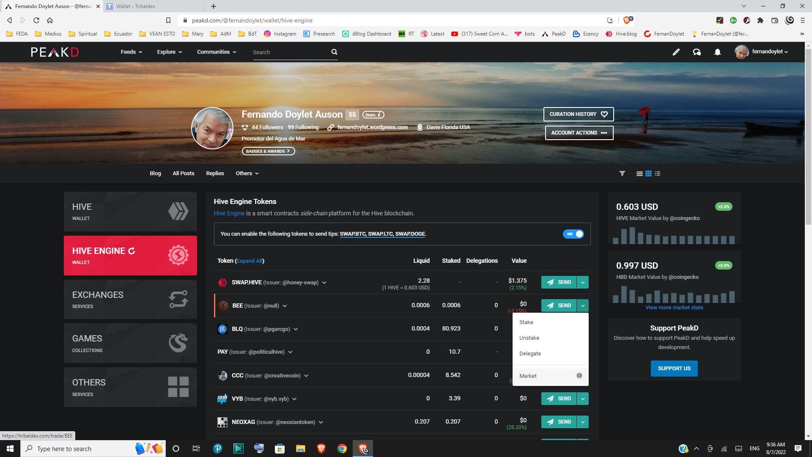The height and width of the screenshot is (457, 812).
Task: Click Account Actions button
Action: click(x=579, y=133)
